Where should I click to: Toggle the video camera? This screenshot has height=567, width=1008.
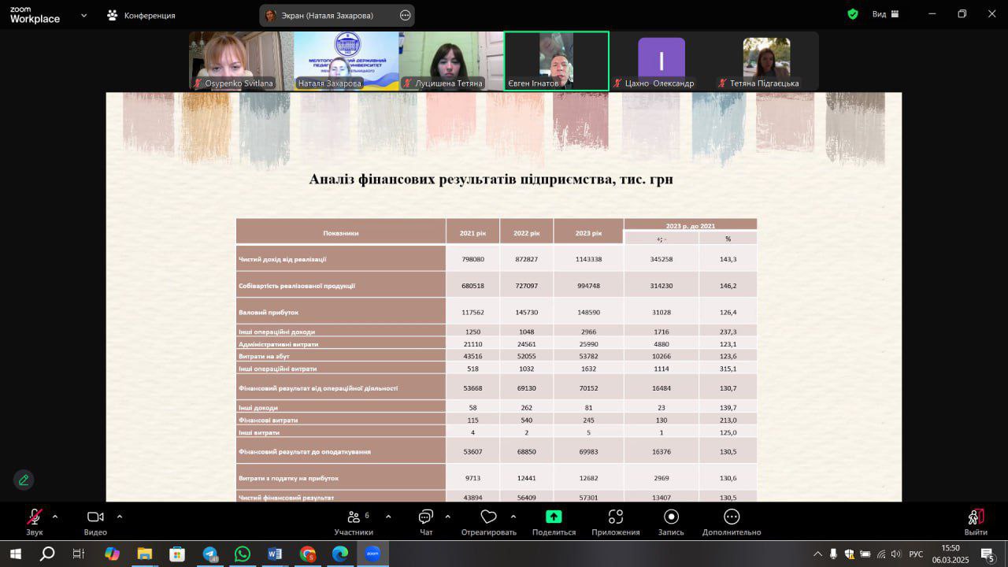[95, 517]
